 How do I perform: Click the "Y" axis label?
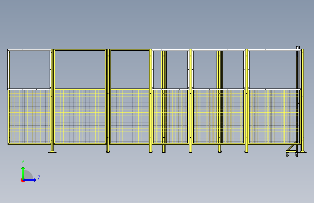pos(23,163)
